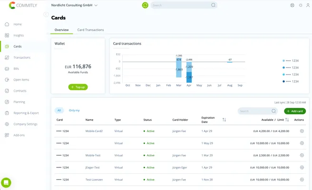The width and height of the screenshot is (312, 190).
Task: Click Active status in Mobile-Card2 row
Action: 149,131
